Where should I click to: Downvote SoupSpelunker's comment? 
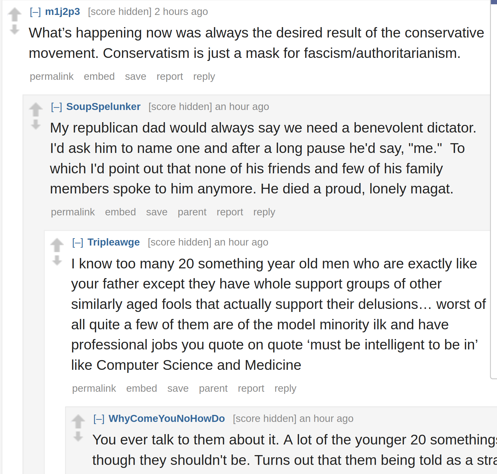[x=36, y=125]
